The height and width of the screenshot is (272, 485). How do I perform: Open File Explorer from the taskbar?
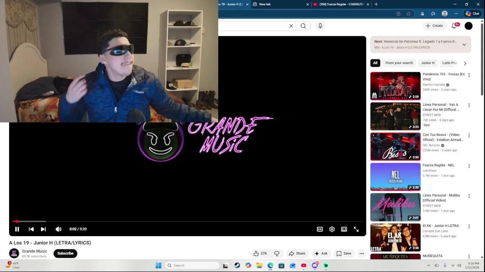click(x=259, y=266)
